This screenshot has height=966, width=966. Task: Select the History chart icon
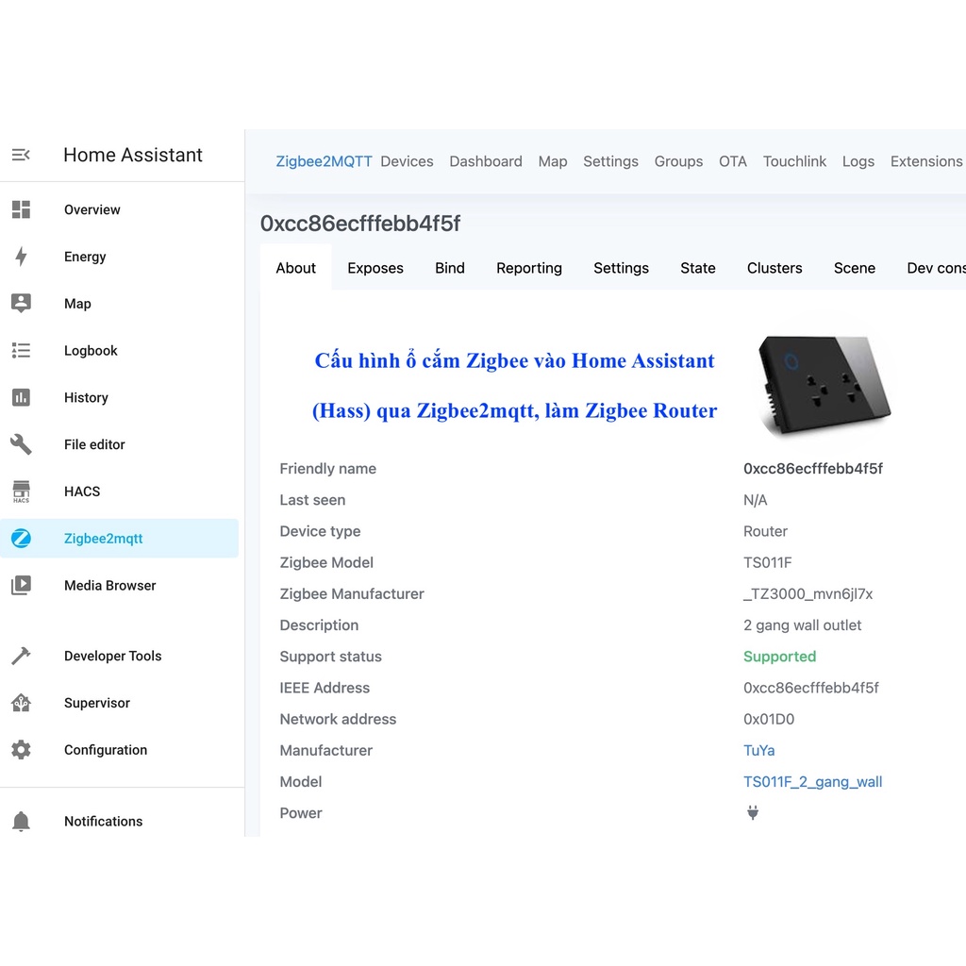click(21, 398)
